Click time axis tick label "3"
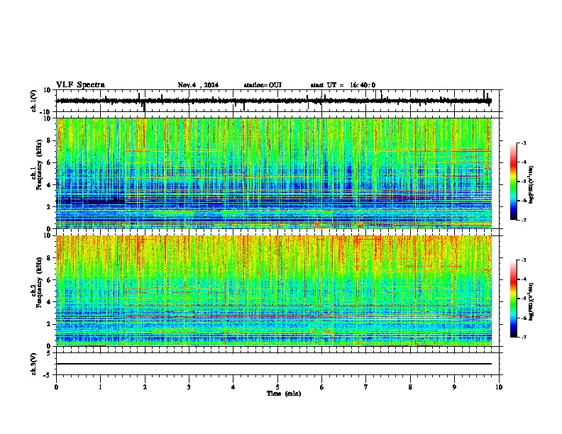The width and height of the screenshot is (562, 434). click(x=189, y=387)
